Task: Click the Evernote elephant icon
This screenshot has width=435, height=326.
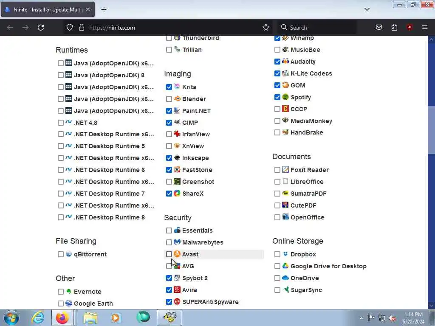Action: pyautogui.click(x=69, y=291)
